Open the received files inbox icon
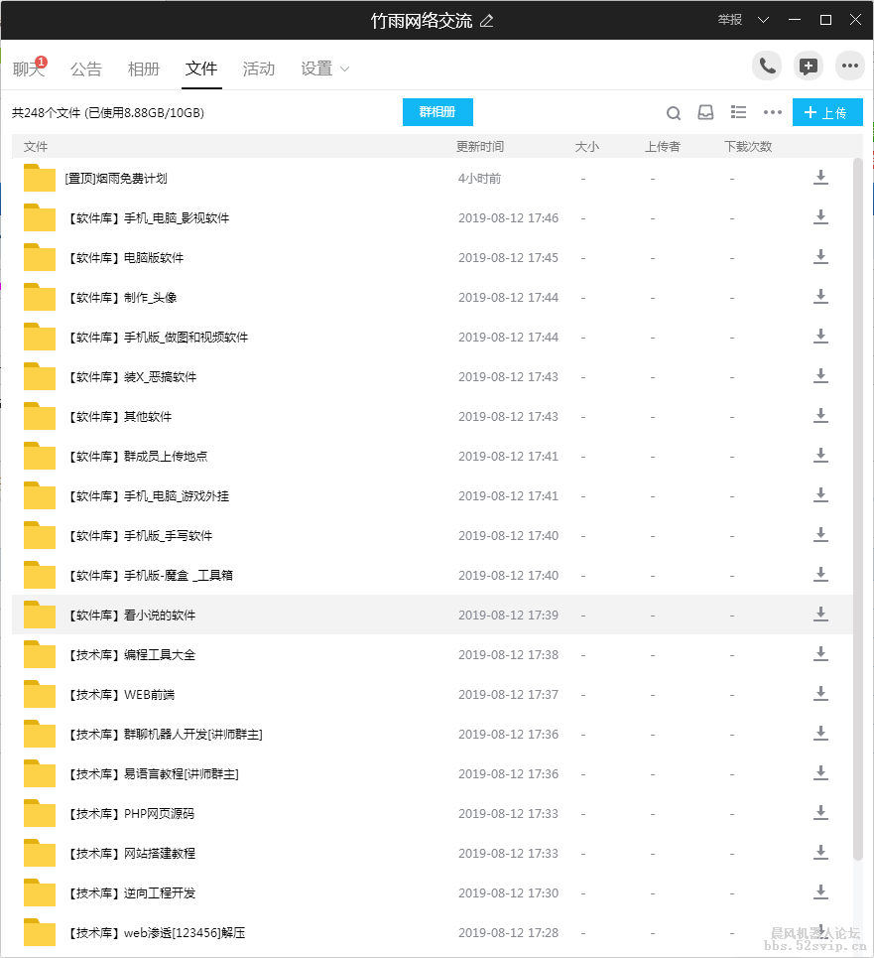874x958 pixels. point(705,112)
